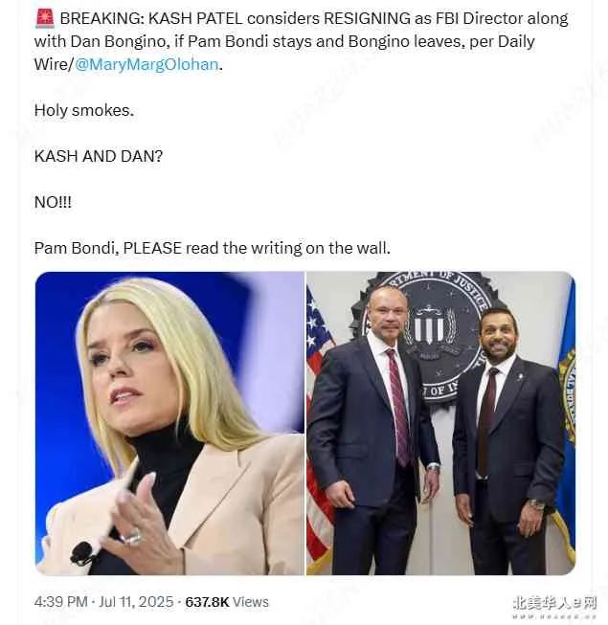Screen dimensions: 608x625
Task: Open the left photo of blonde woman speaking
Action: pyautogui.click(x=169, y=423)
